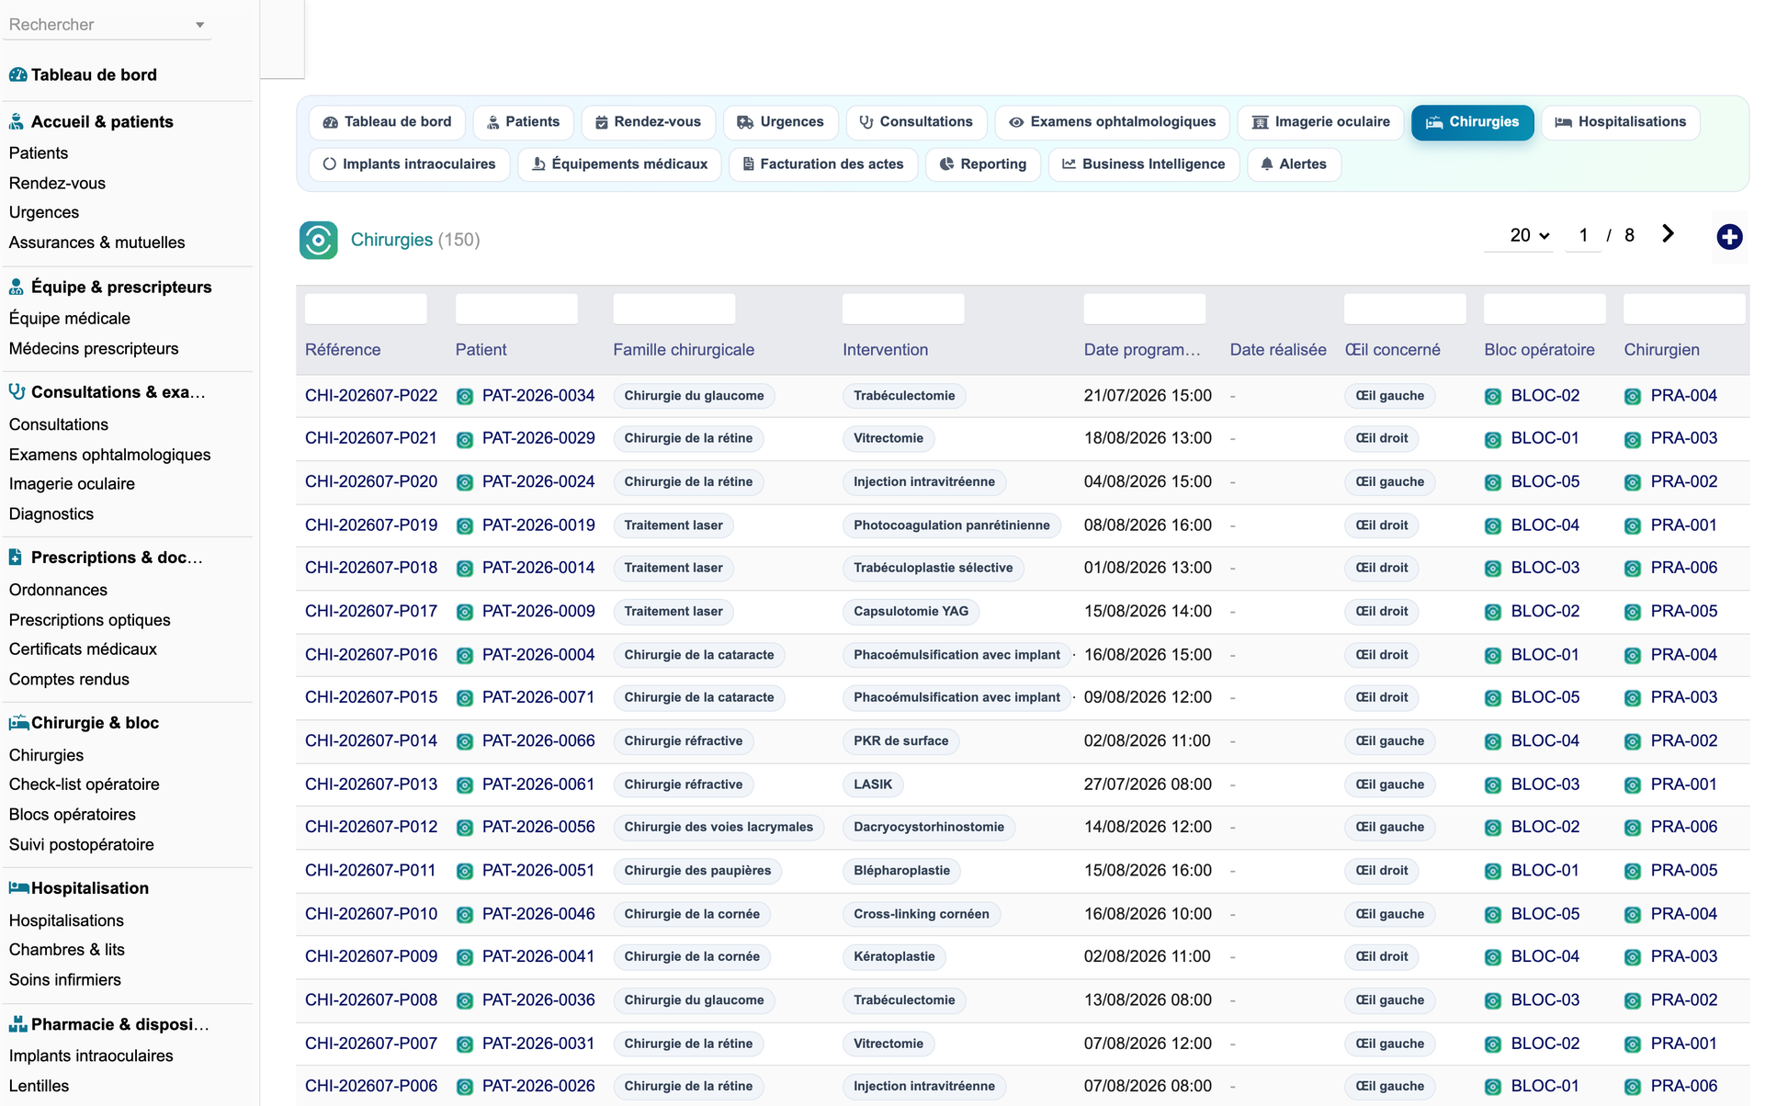This screenshot has width=1788, height=1106.
Task: Click the ambulance icon on Urgences tab
Action: [x=745, y=122]
